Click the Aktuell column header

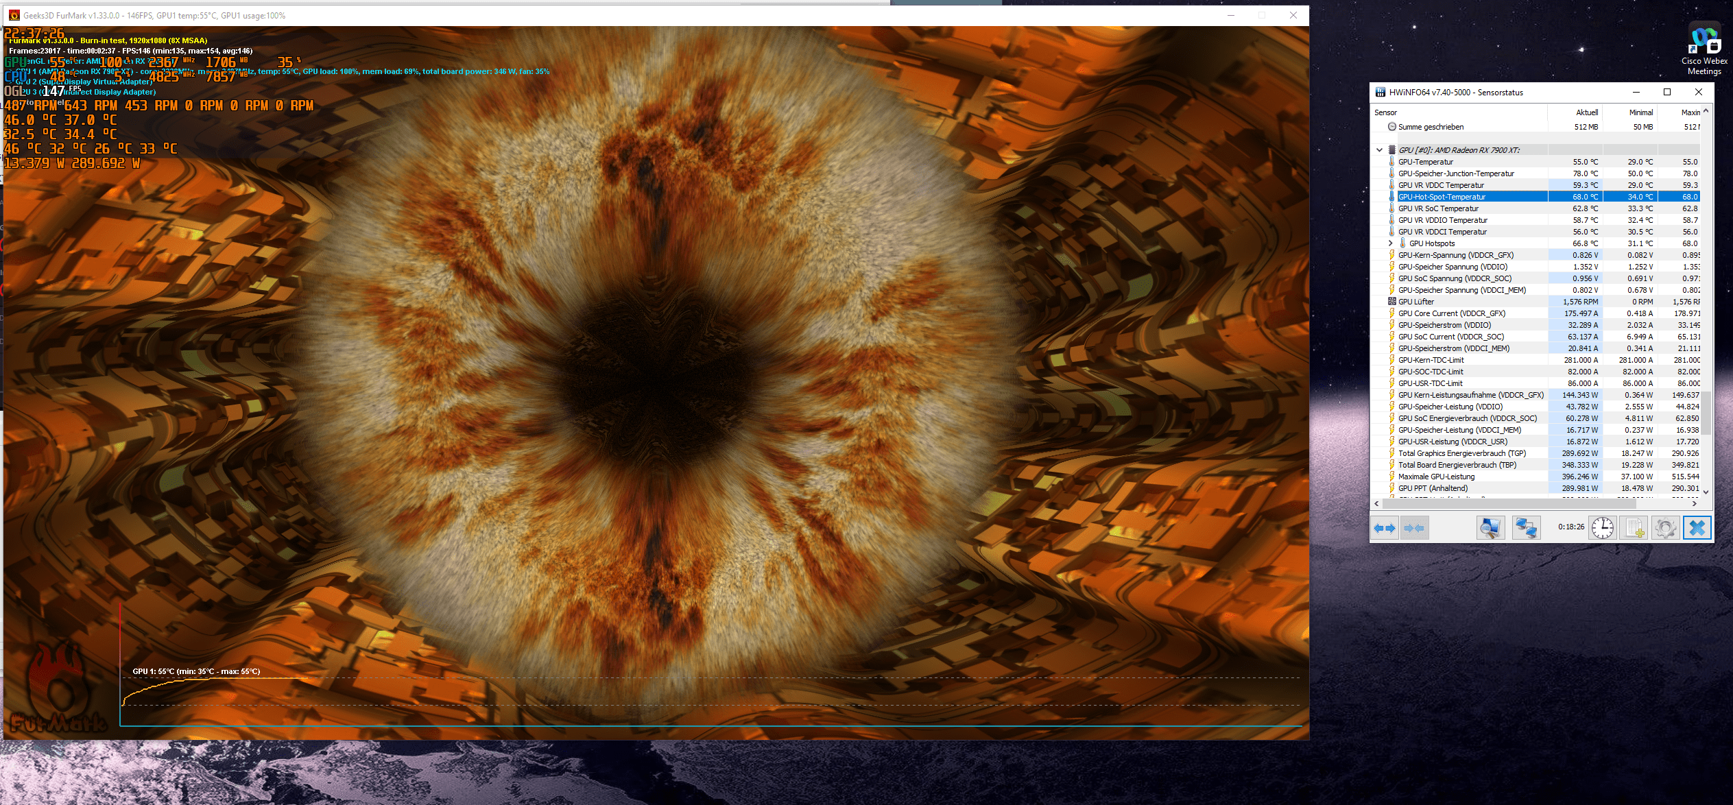click(x=1575, y=112)
